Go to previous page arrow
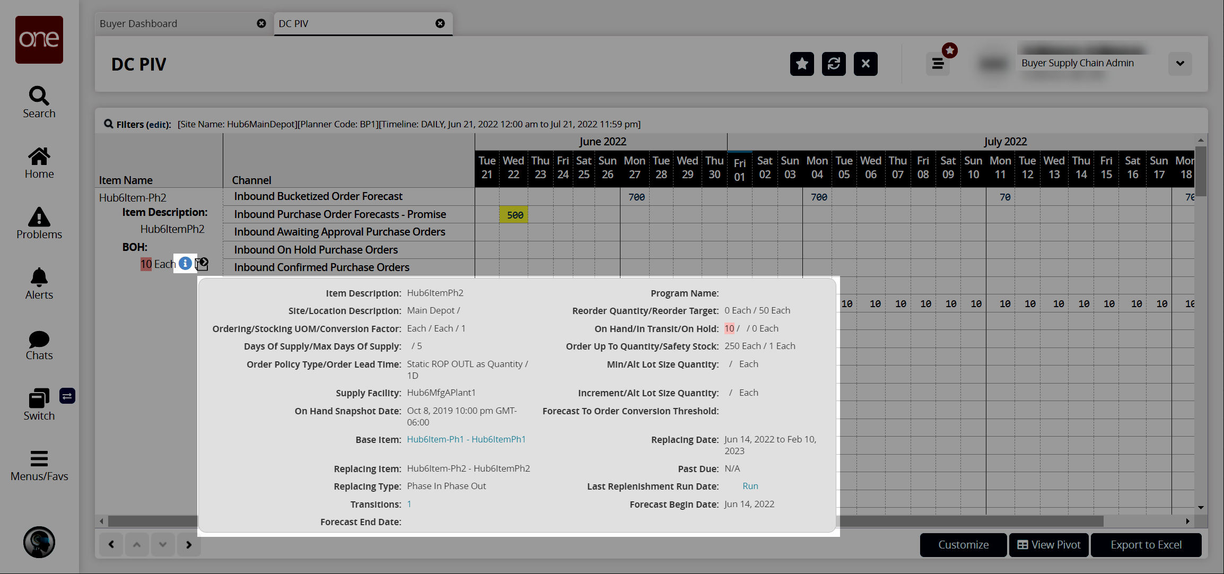The width and height of the screenshot is (1224, 574). (x=111, y=544)
